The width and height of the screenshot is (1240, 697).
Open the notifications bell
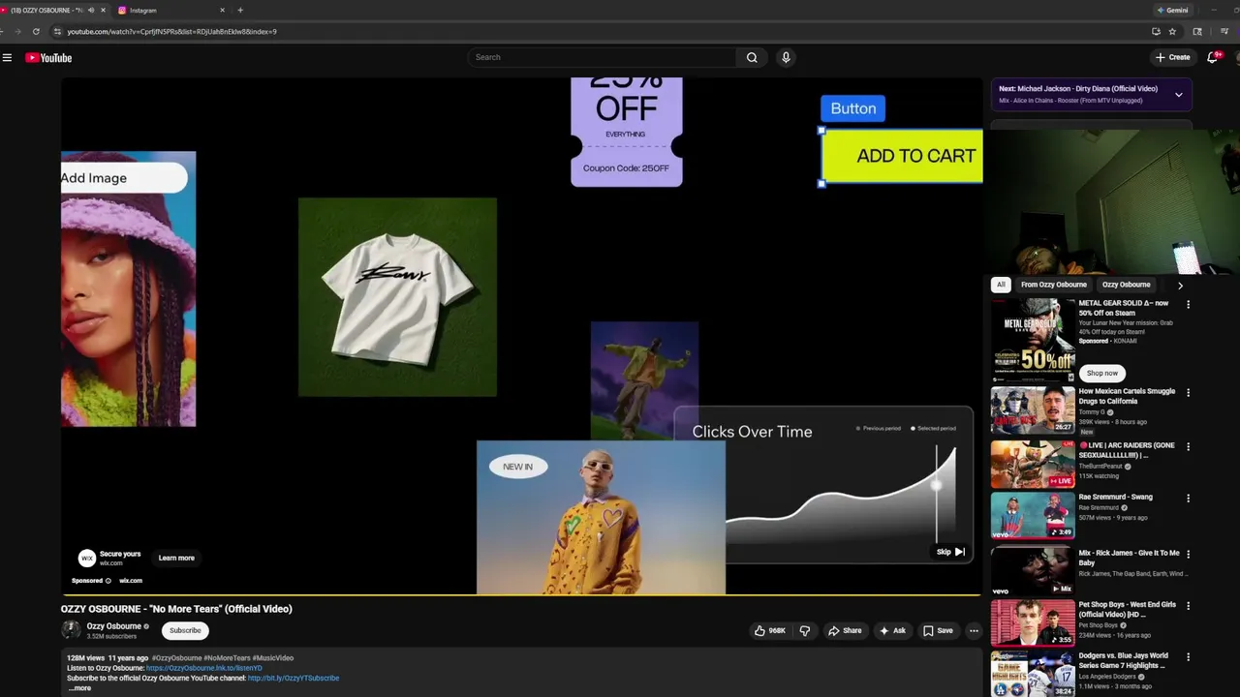point(1212,57)
